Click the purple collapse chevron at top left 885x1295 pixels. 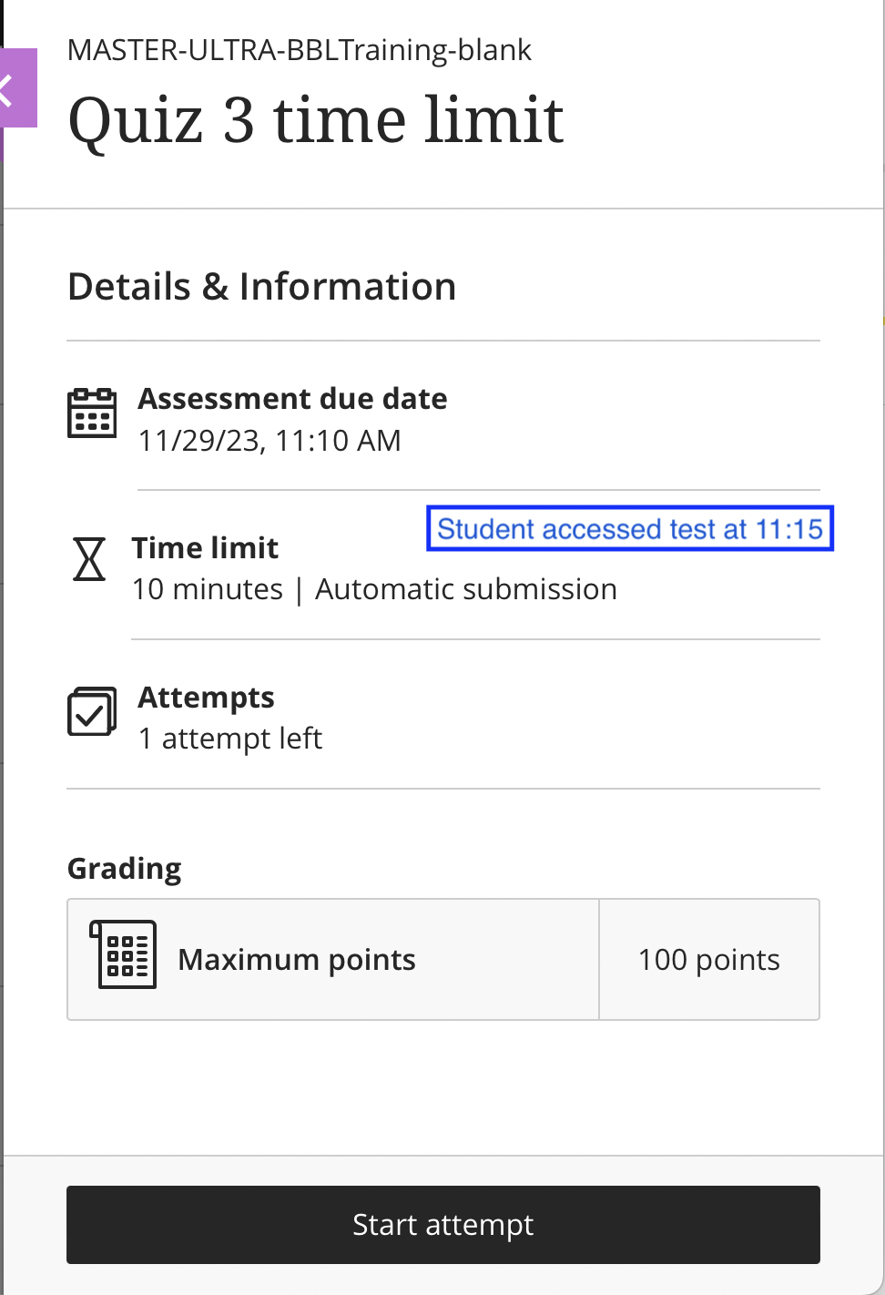pyautogui.click(x=11, y=88)
